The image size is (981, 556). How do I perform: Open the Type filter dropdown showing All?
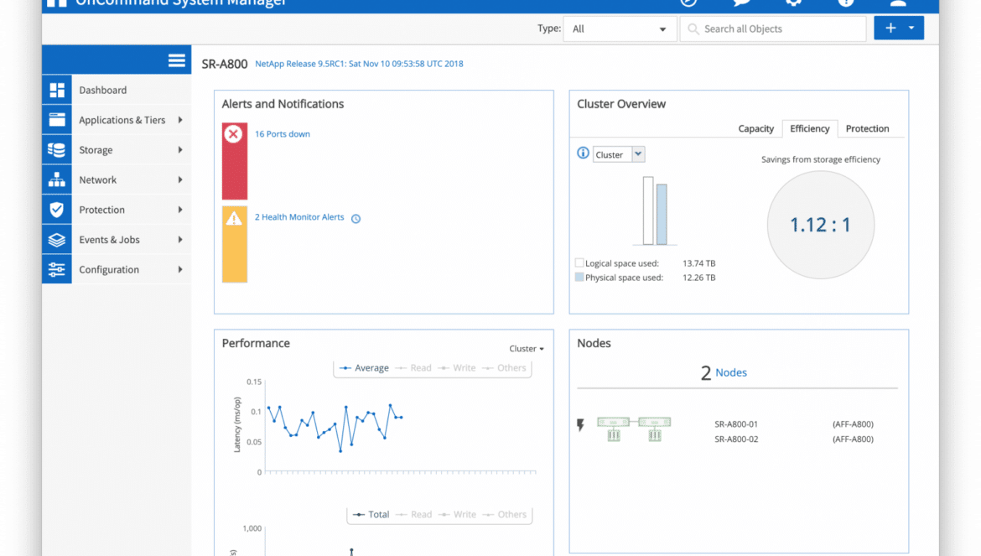pos(620,29)
